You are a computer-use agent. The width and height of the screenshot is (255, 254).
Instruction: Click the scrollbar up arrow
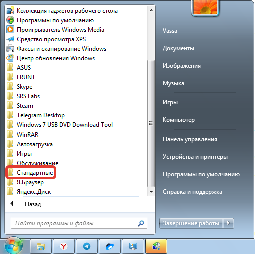point(151,10)
